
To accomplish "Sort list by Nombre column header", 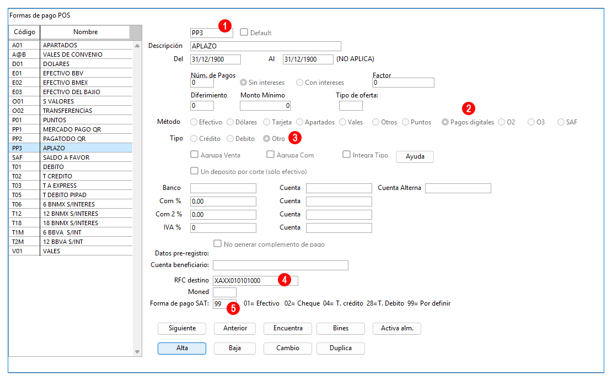I will coord(85,32).
